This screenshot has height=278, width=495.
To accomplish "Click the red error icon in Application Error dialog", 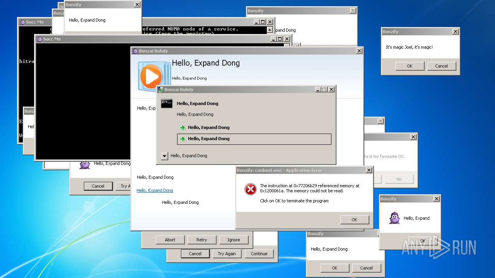I will click(x=250, y=189).
